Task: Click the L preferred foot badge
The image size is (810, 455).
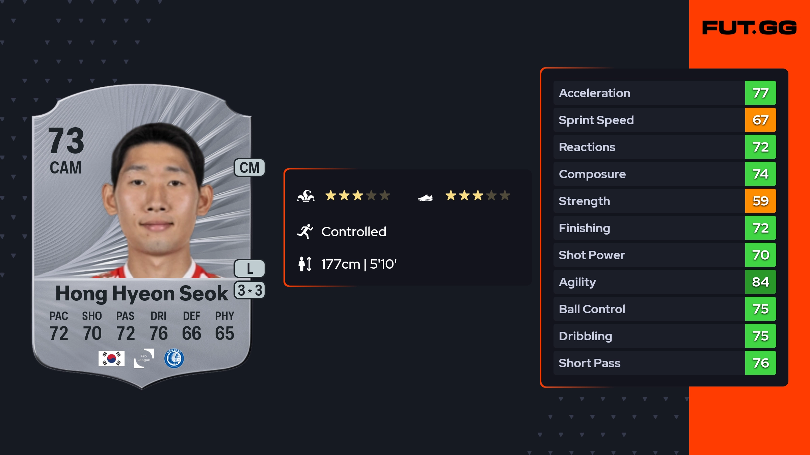Action: click(249, 269)
